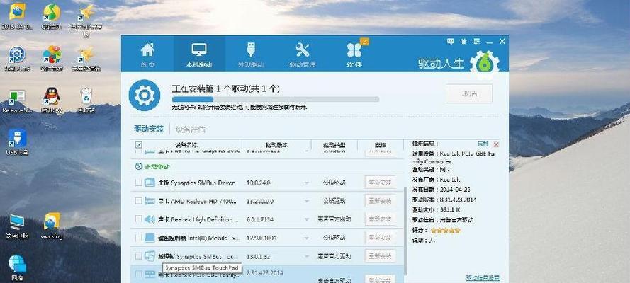Check the 触摸板 Synaptics touchpad row checkbox
This screenshot has height=283, width=630.
[138, 255]
